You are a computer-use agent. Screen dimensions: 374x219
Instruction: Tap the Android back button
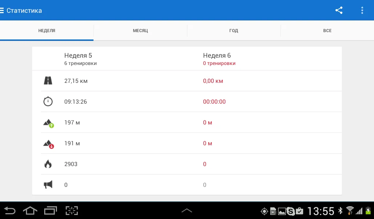[10, 211]
